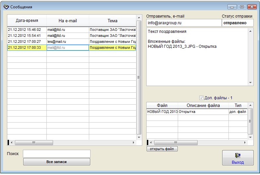Click the Поставщик ЗАО subject in the 15:54:41 row

tap(113, 36)
